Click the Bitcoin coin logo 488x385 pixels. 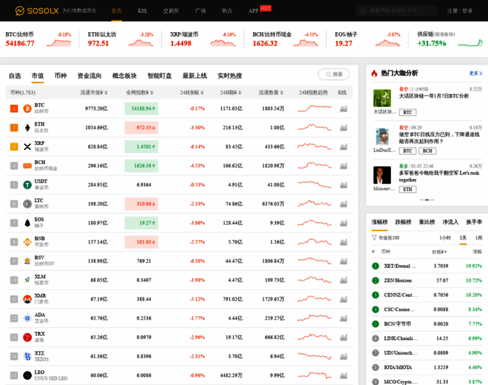[28, 108]
